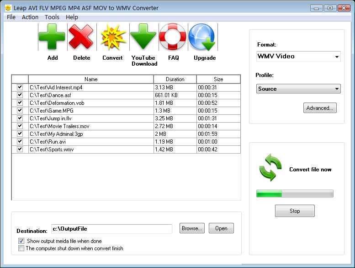Image resolution: width=355 pixels, height=268 pixels.
Task: Disable Show output meida file when done
Action: 21,241
